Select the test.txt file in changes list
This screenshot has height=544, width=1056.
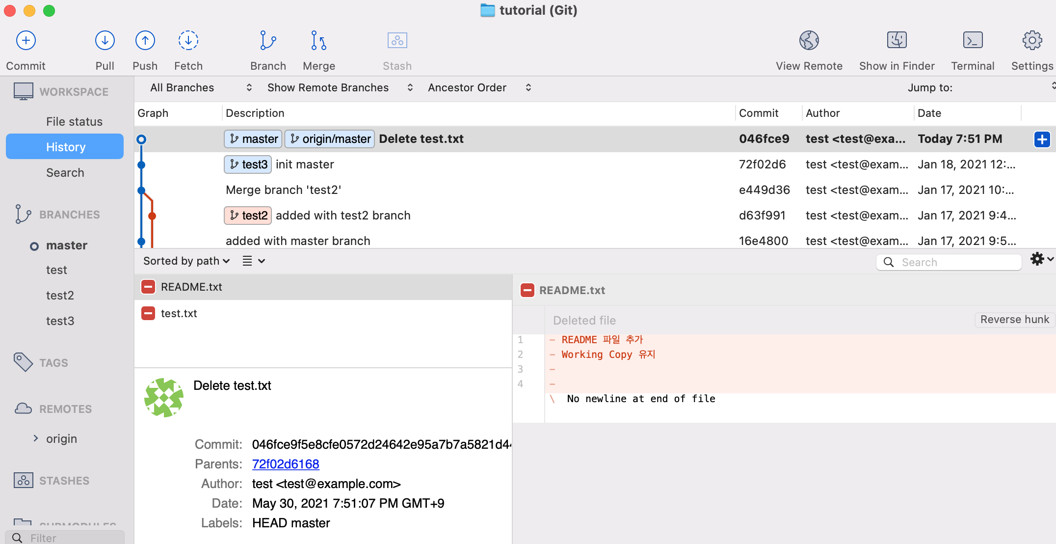179,313
